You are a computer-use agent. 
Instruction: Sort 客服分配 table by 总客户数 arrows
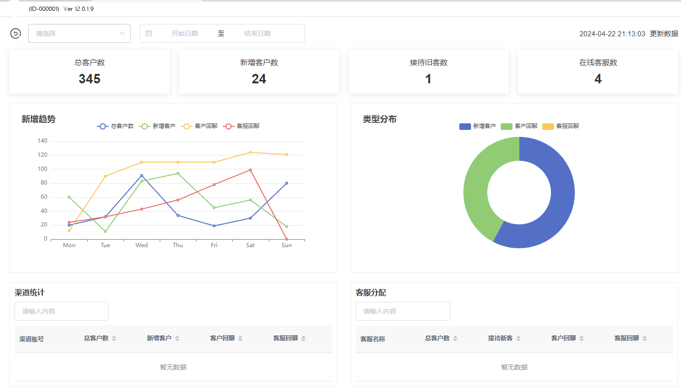pyautogui.click(x=455, y=339)
